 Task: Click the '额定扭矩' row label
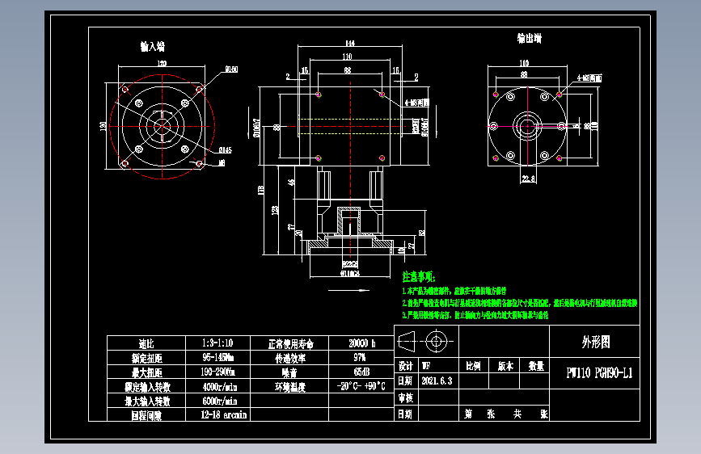point(146,358)
